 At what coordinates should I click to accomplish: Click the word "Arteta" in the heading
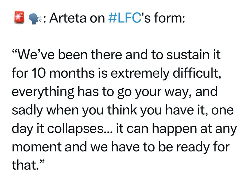[68, 18]
